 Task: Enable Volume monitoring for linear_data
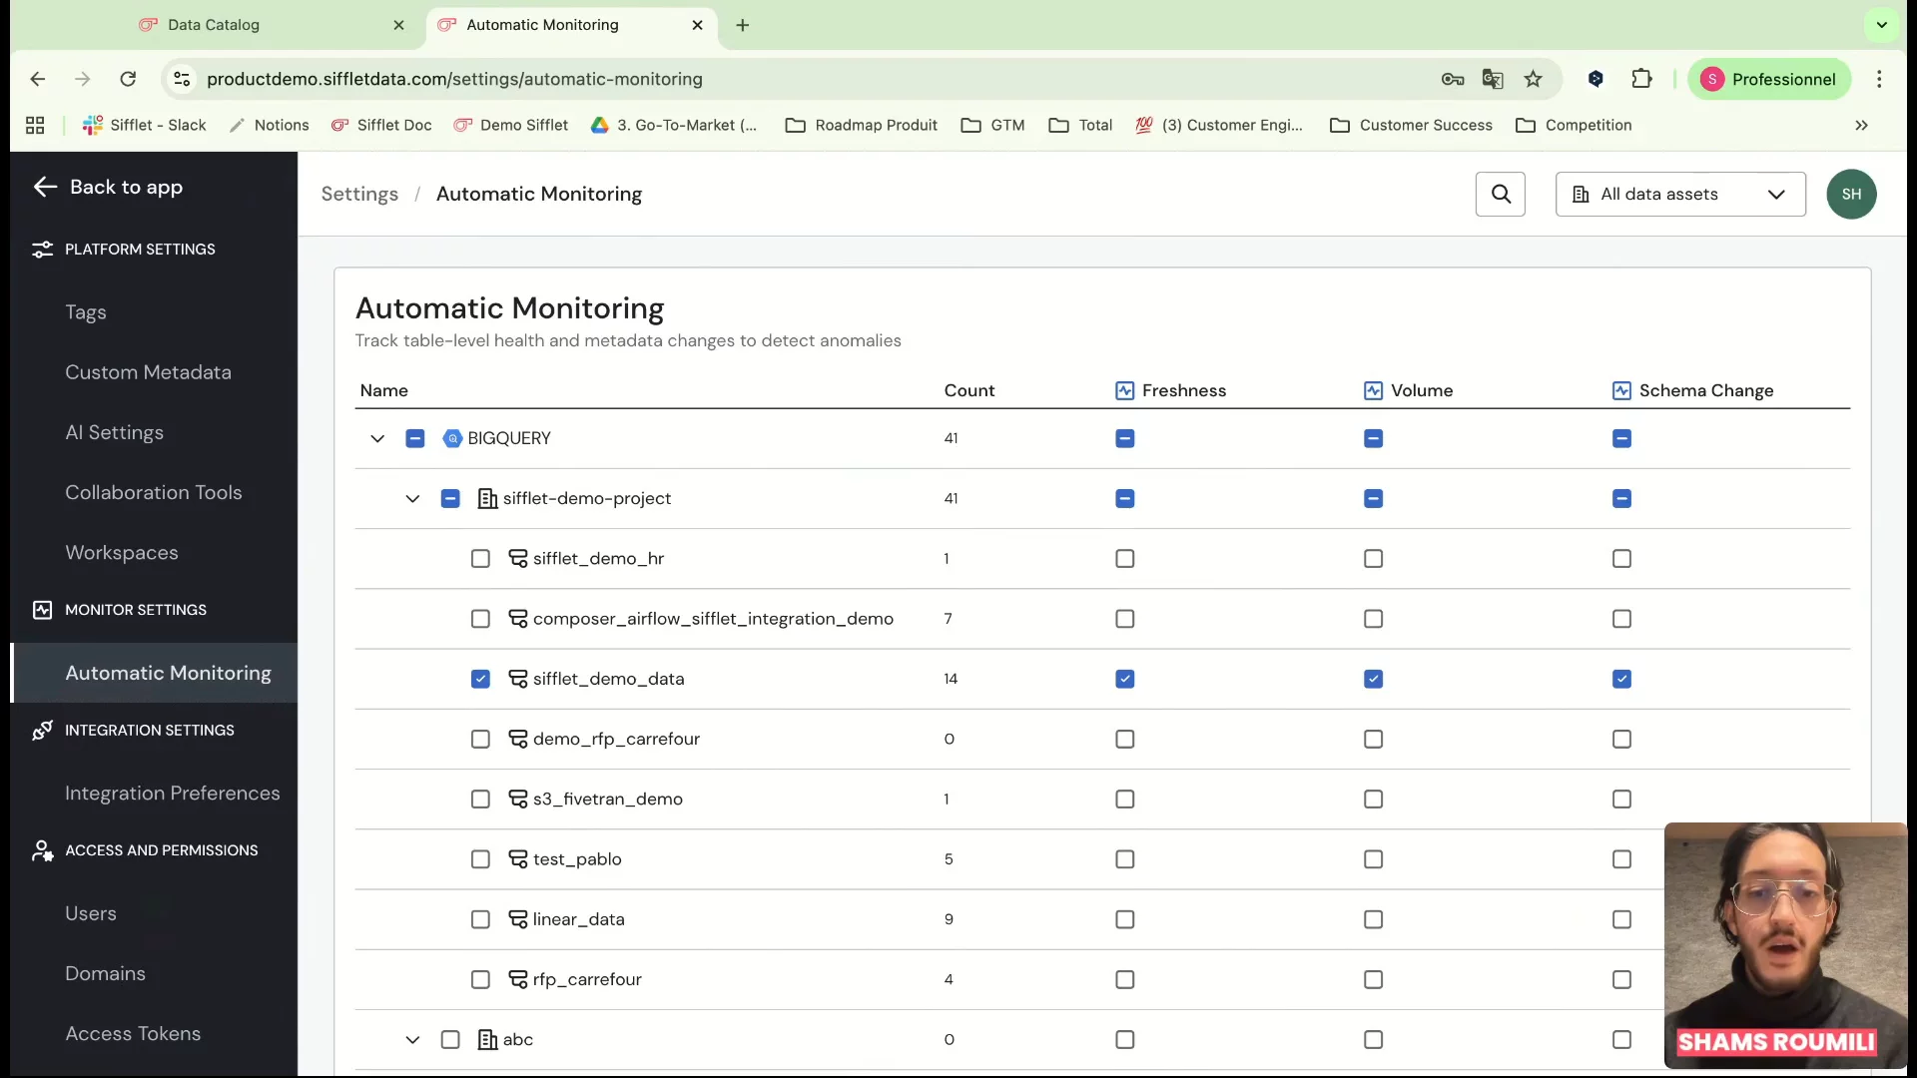point(1373,919)
